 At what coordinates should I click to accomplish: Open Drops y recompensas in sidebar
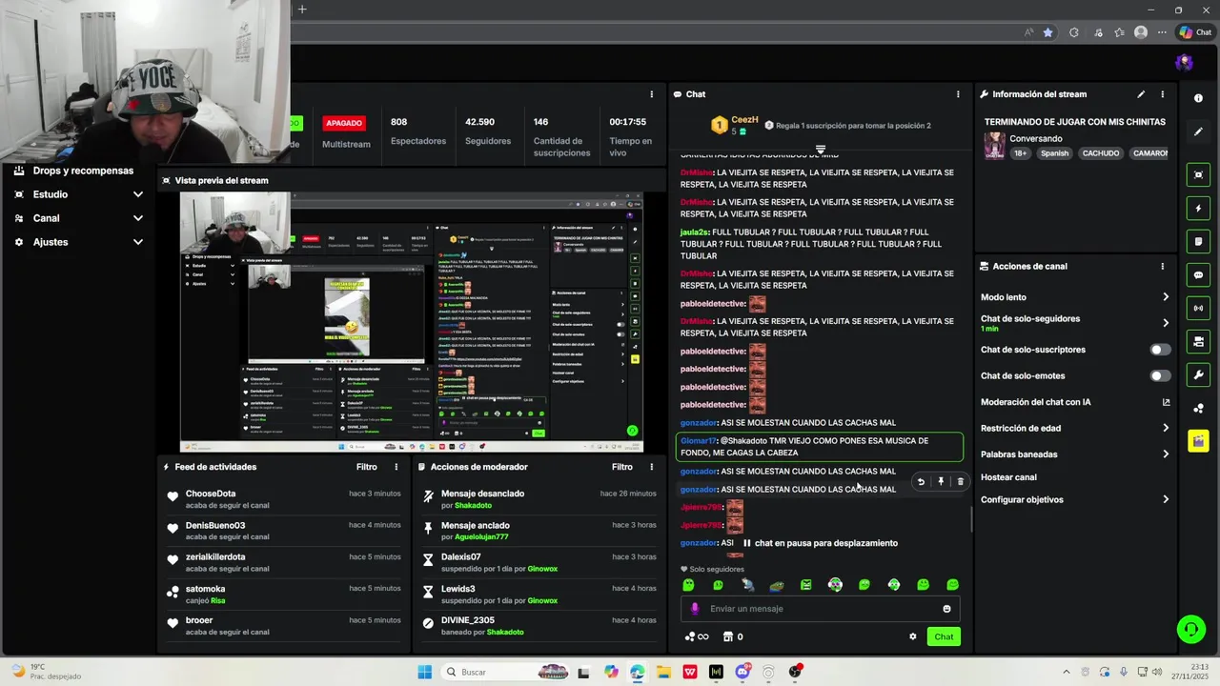(83, 171)
